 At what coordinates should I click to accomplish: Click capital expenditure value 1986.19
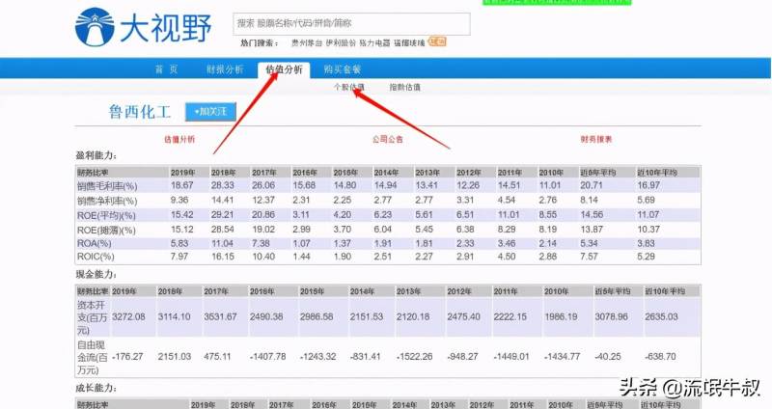point(561,317)
